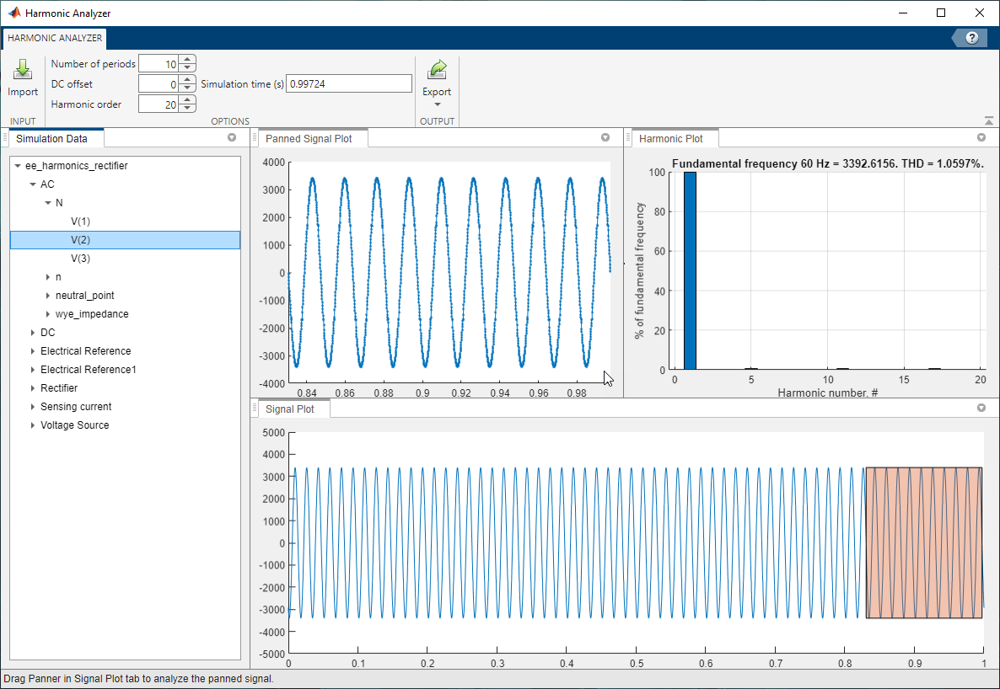Click the Simulation time input field

348,83
